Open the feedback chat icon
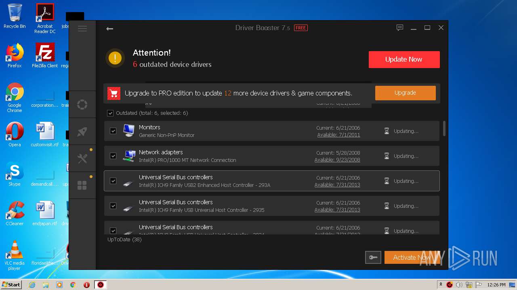 pyautogui.click(x=400, y=28)
